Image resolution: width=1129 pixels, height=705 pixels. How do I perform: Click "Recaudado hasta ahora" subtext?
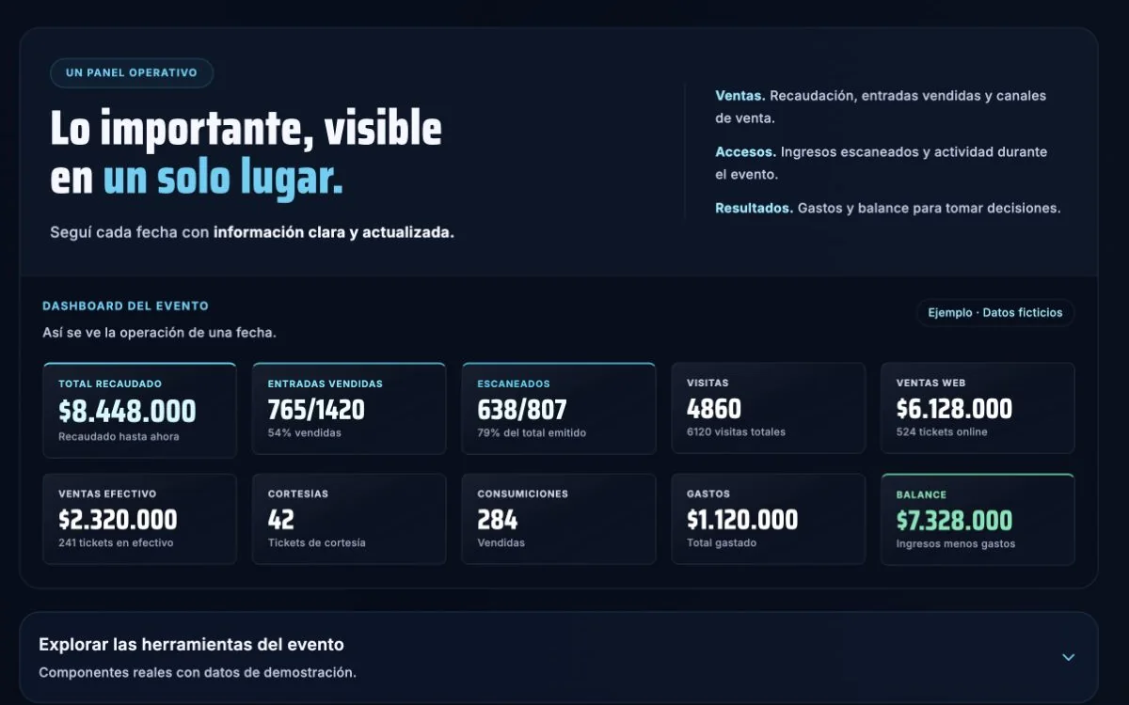tap(119, 437)
